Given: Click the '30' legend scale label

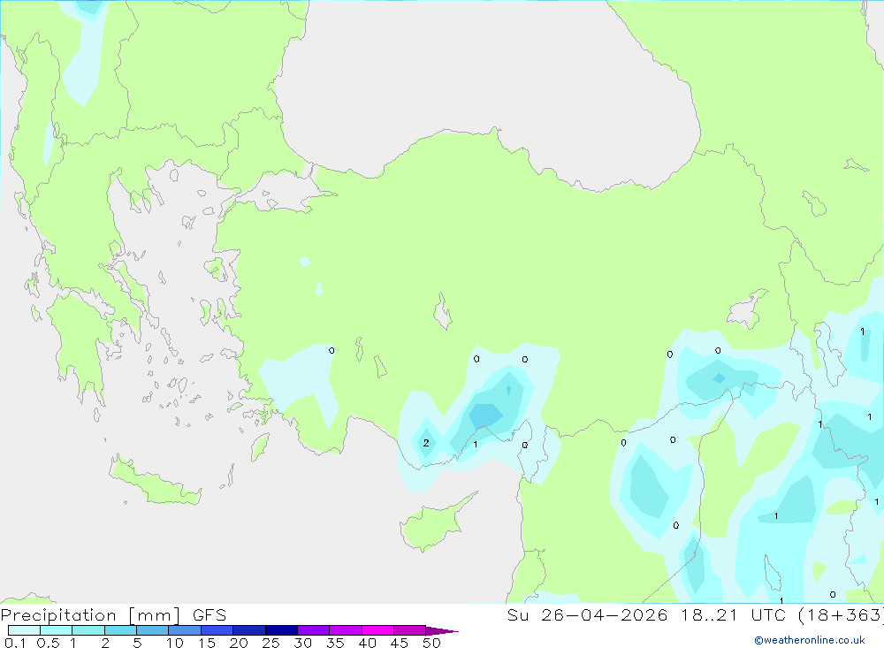Looking at the screenshot, I should pyautogui.click(x=303, y=643).
